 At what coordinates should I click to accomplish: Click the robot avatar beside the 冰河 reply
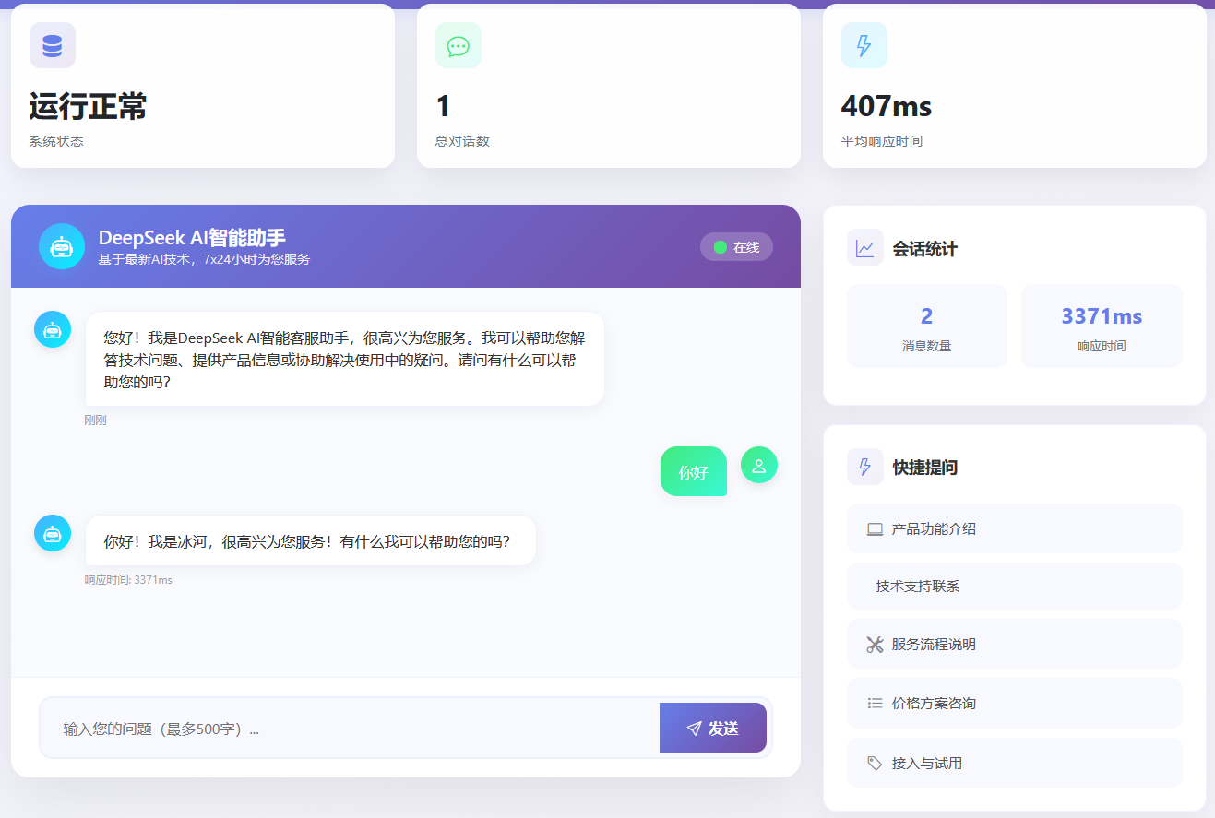pos(53,533)
